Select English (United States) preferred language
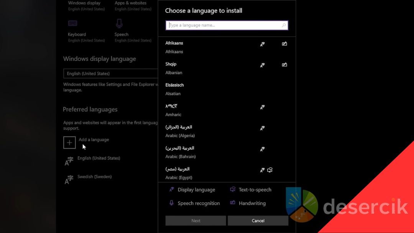The width and height of the screenshot is (414, 233). tap(99, 158)
